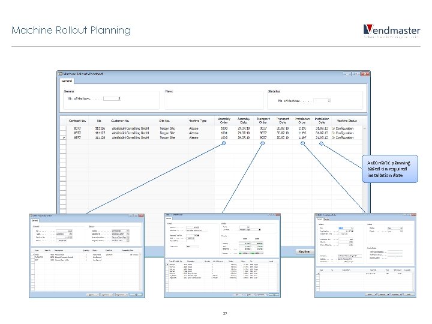Click assembly order 1002 cell
This screenshot has width=432, height=324.
click(224, 137)
